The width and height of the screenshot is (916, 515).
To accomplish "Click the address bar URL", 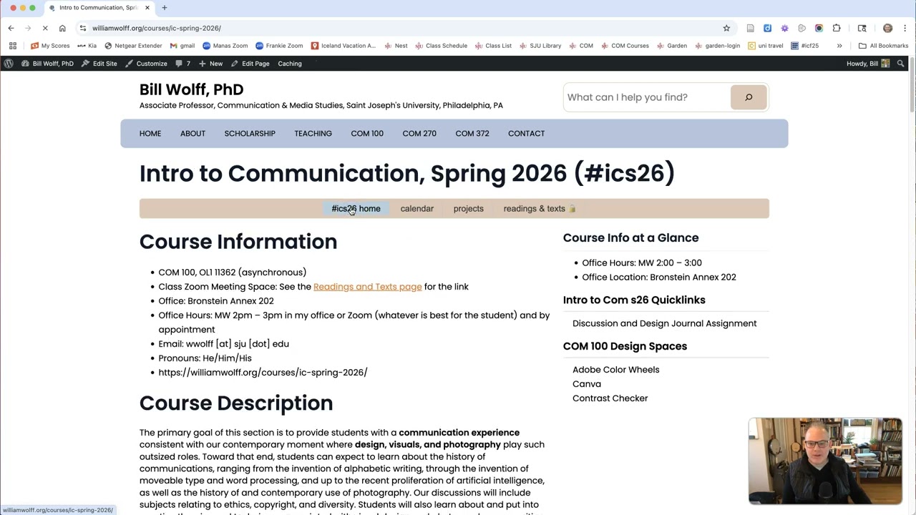I will [x=157, y=28].
